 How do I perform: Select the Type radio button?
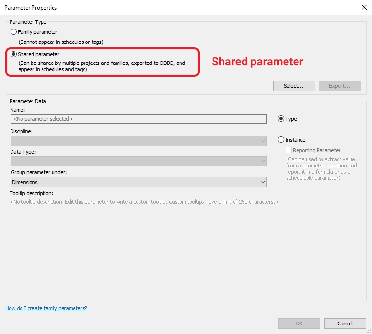(281, 119)
